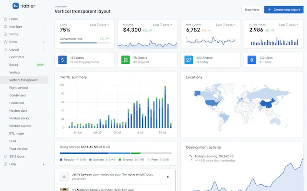Click the New view button
Viewport: 307px width, 191px height.
click(252, 10)
